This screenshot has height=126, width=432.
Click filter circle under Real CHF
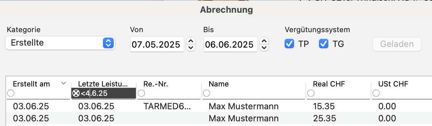pos(311,93)
